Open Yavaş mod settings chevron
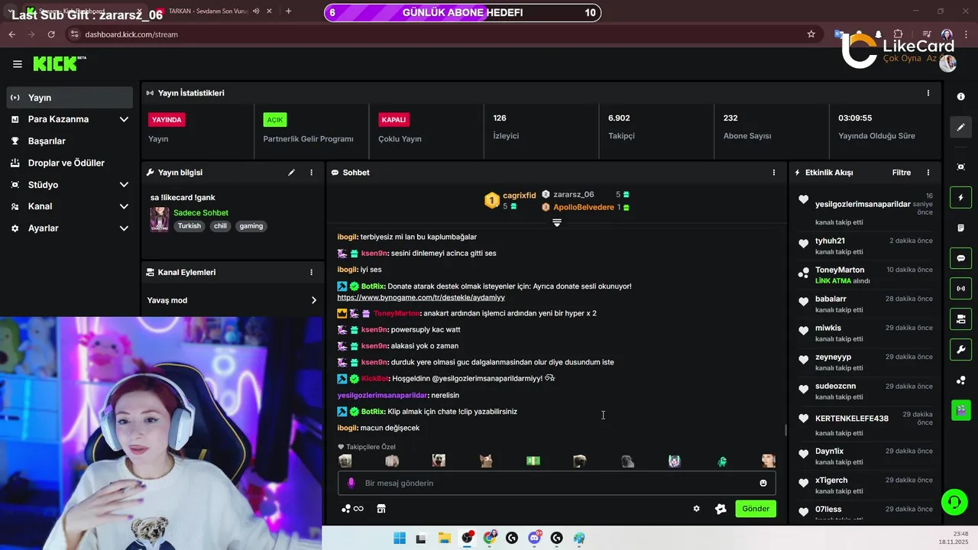Viewport: 978px width, 550px height. (313, 300)
